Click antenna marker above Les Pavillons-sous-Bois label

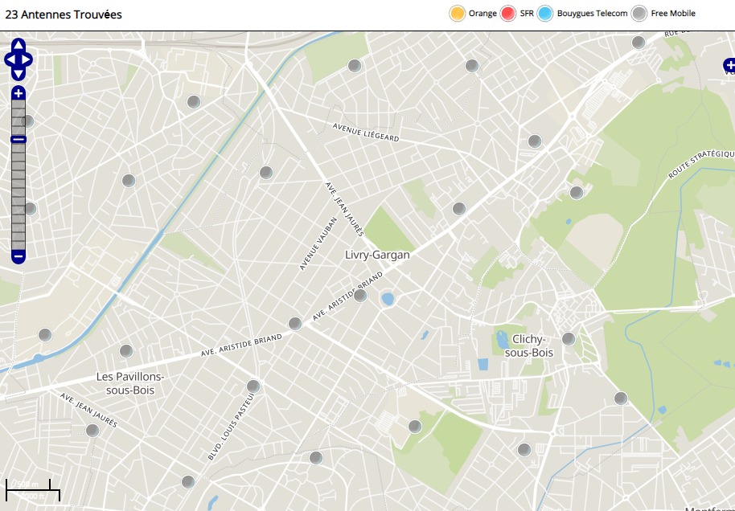click(126, 351)
